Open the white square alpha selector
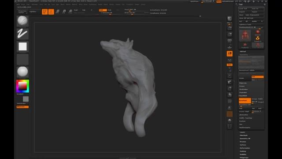Image resolution: width=282 pixels, height=159 pixels. (x=22, y=47)
